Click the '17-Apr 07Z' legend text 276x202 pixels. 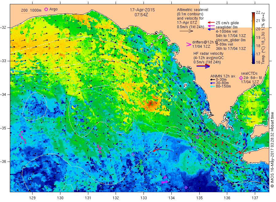tap(187, 22)
